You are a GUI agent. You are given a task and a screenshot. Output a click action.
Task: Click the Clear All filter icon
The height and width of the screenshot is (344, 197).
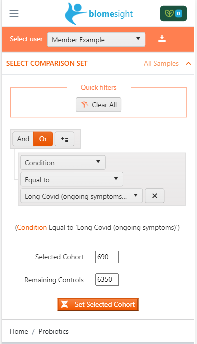(x=84, y=105)
